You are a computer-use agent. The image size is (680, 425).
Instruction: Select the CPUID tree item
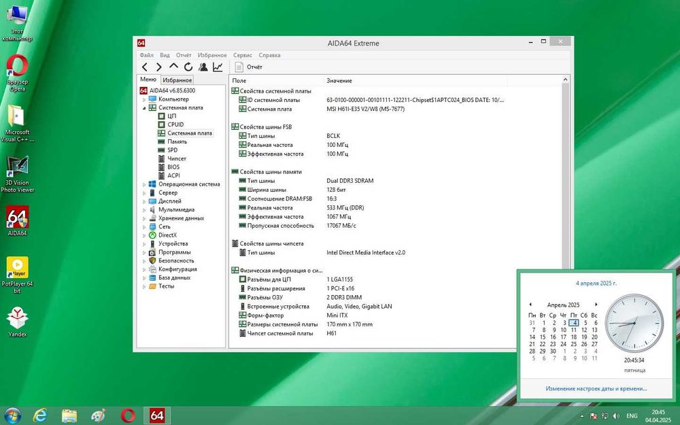pyautogui.click(x=175, y=124)
